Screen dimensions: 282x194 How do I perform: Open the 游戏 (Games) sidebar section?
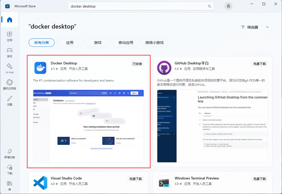click(10, 52)
